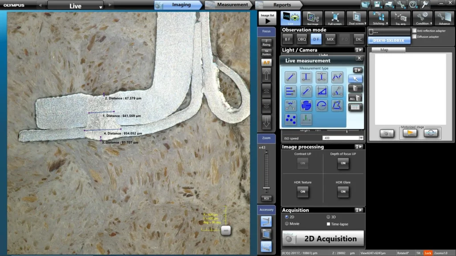The width and height of the screenshot is (456, 256).
Task: Select the multiple parallel lines tool
Action: tap(290, 91)
